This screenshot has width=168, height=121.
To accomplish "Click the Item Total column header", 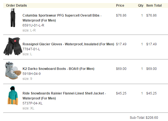I will pos(154,6).
